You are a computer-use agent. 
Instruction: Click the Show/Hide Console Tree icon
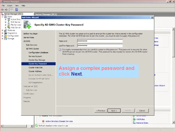coord(11,10)
